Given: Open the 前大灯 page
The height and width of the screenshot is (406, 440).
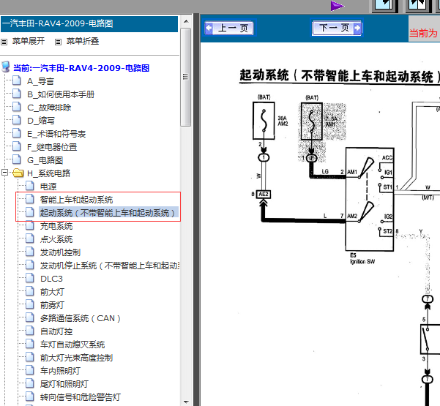Looking at the screenshot, I should coord(52,292).
